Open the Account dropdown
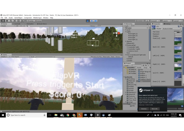The image size is (184, 131). [x=155, y=21]
